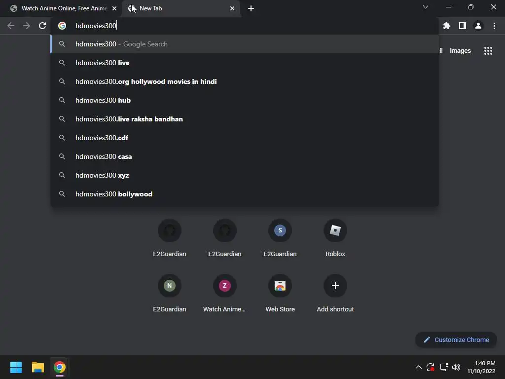Click the Chrome taskbar icon

pos(60,367)
